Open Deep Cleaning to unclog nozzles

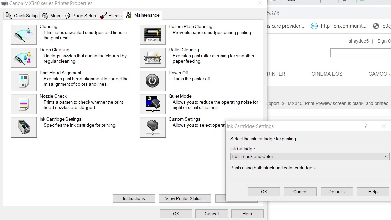tap(23, 58)
